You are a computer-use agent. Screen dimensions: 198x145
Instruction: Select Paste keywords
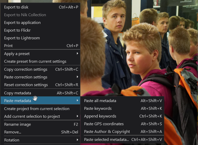[122, 108]
